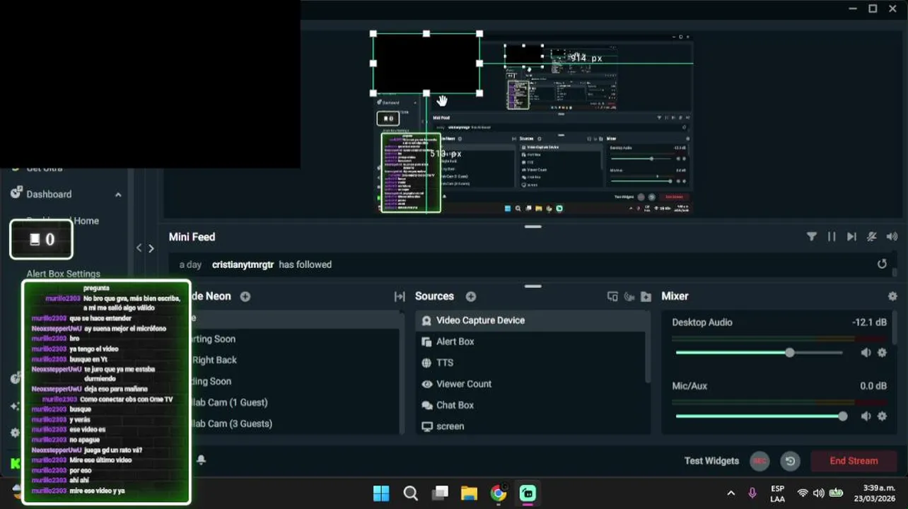The width and height of the screenshot is (908, 509).
Task: Open Mixer advanced audio settings gear
Action: click(x=892, y=296)
